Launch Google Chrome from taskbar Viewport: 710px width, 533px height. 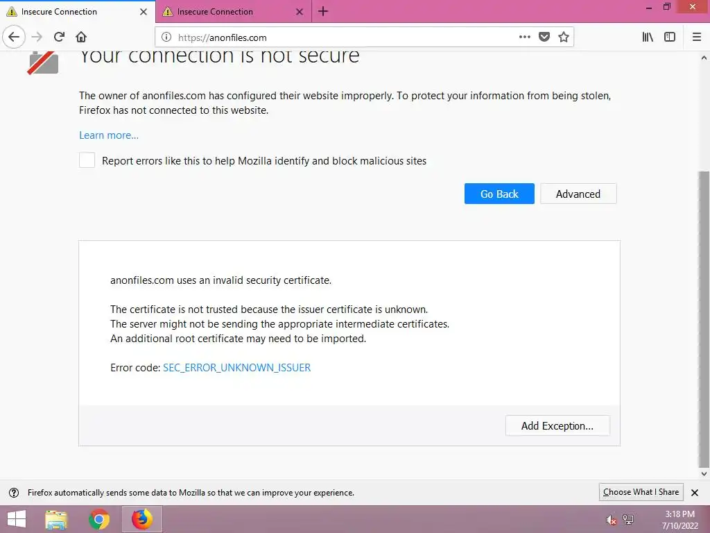99,519
